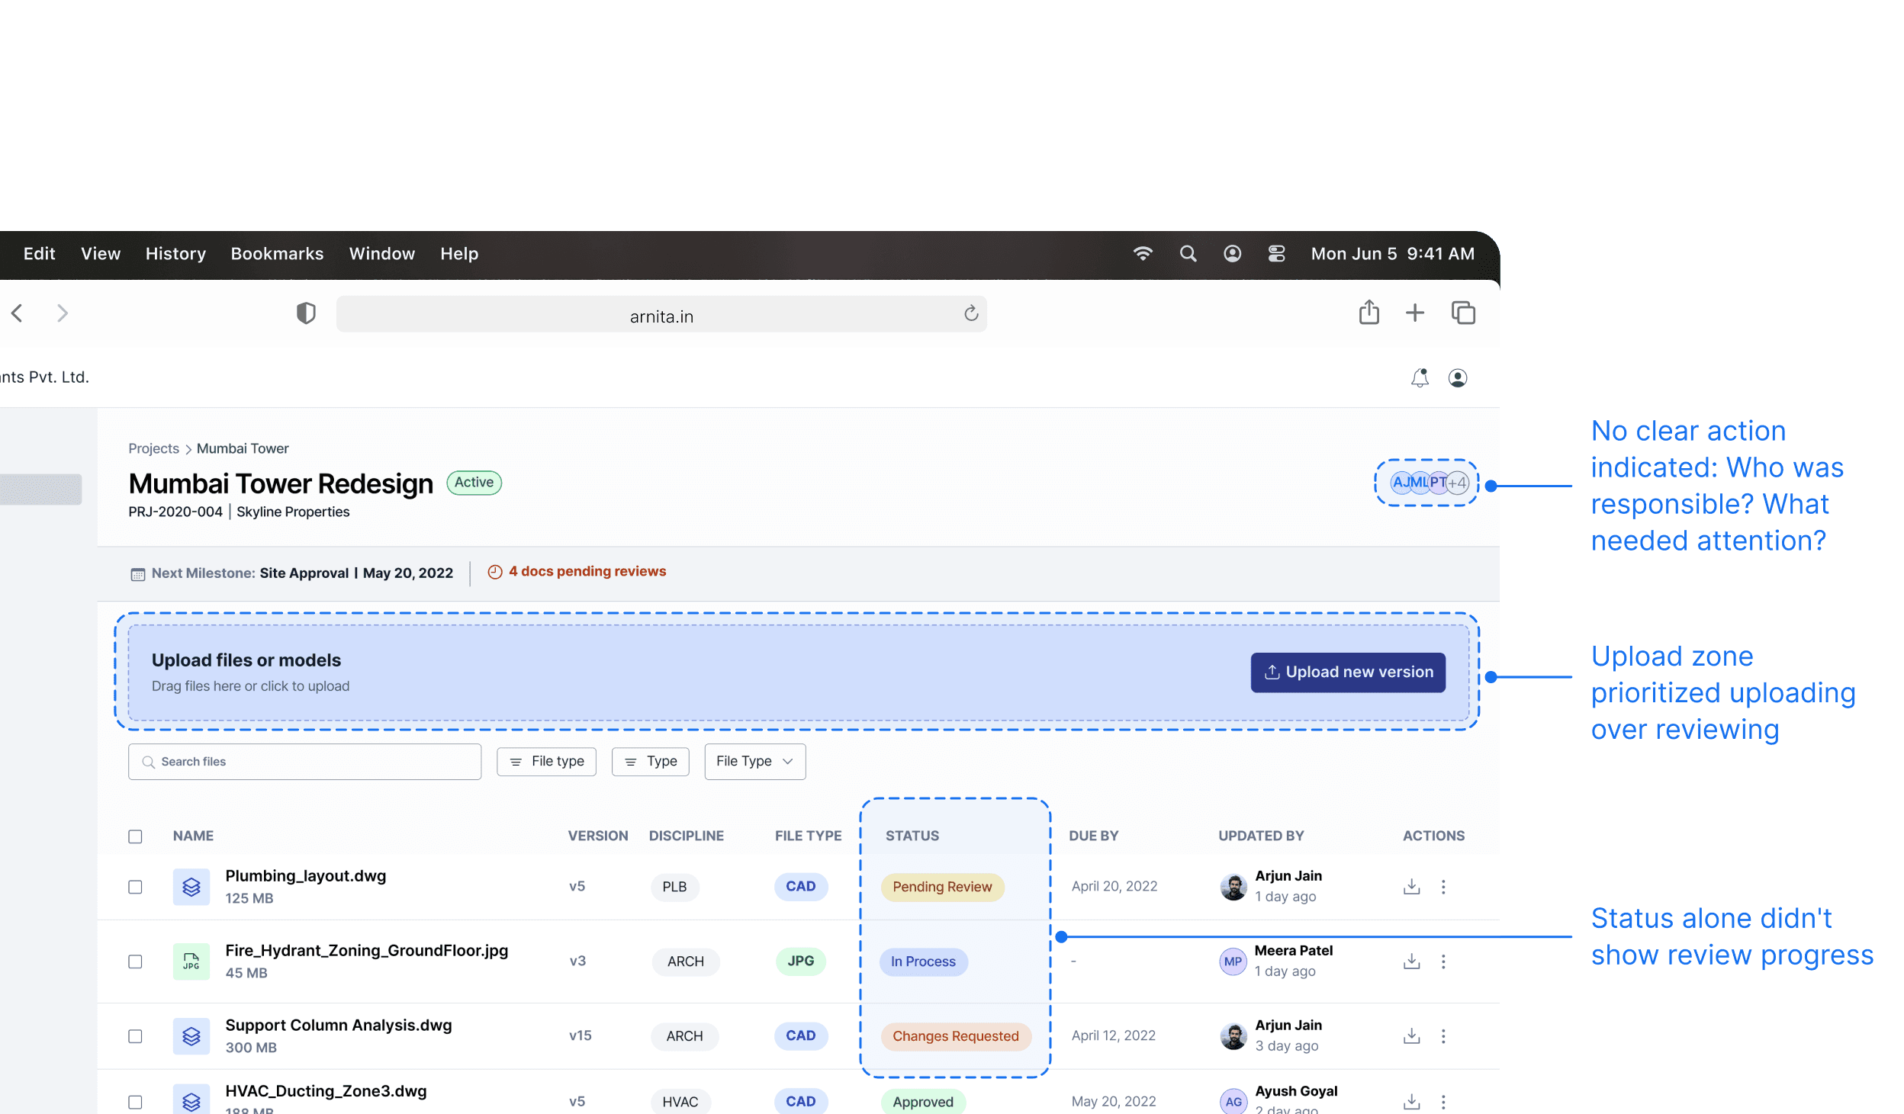Toggle the select-all checkbox in table header
Viewport: 1904px width, 1114px height.
pos(135,836)
